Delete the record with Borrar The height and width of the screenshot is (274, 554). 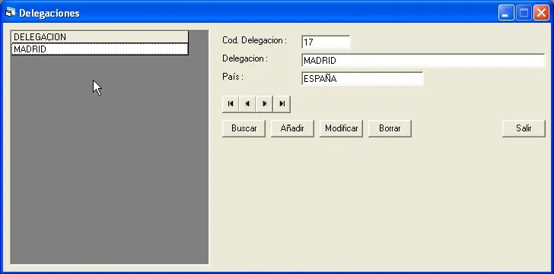click(390, 128)
